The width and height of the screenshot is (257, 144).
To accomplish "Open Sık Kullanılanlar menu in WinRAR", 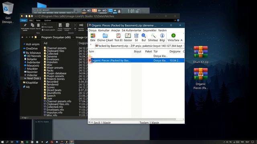I will tap(131, 30).
